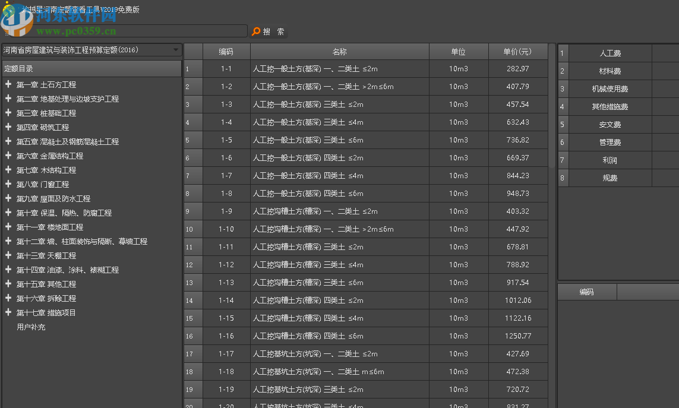Click price cell 844.23
Image resolution: width=679 pixels, height=408 pixels.
tap(518, 175)
